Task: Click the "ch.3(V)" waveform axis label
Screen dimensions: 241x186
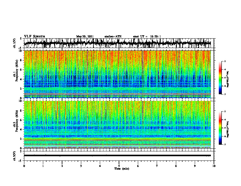Action: click(15, 156)
